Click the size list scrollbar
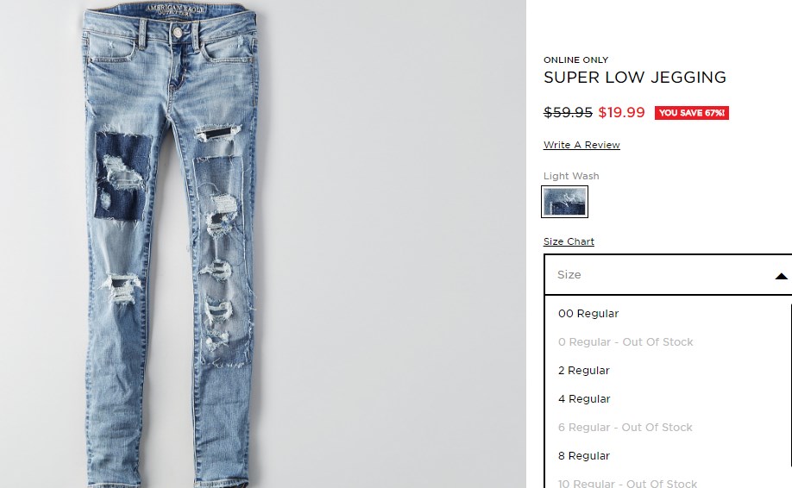The width and height of the screenshot is (792, 488). [x=790, y=384]
